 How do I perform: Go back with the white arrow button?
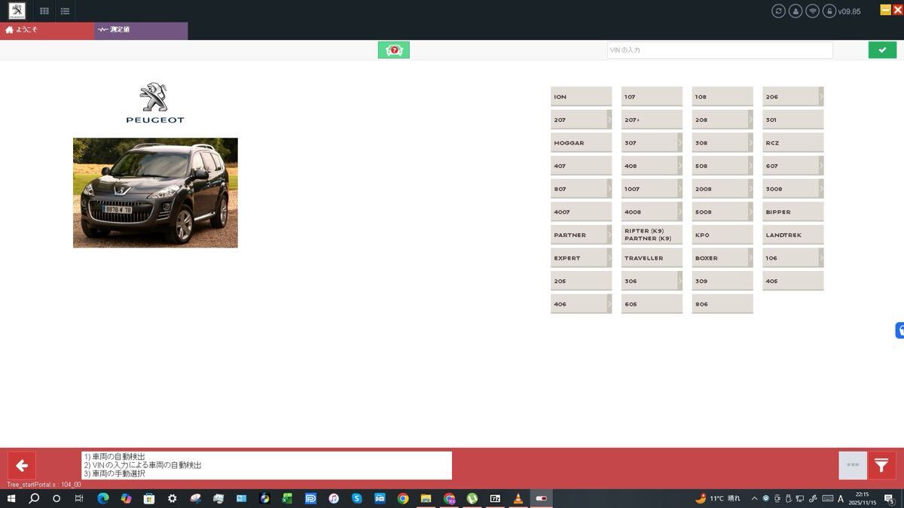point(22,466)
